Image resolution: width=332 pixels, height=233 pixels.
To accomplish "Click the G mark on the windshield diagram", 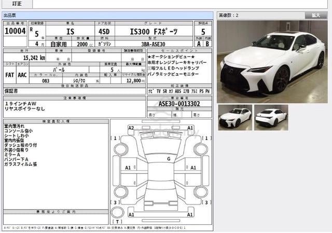I will point(169,159).
